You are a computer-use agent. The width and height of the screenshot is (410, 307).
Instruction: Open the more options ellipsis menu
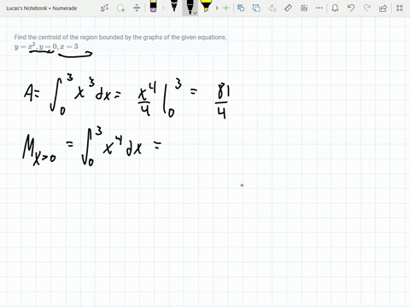coord(319,8)
